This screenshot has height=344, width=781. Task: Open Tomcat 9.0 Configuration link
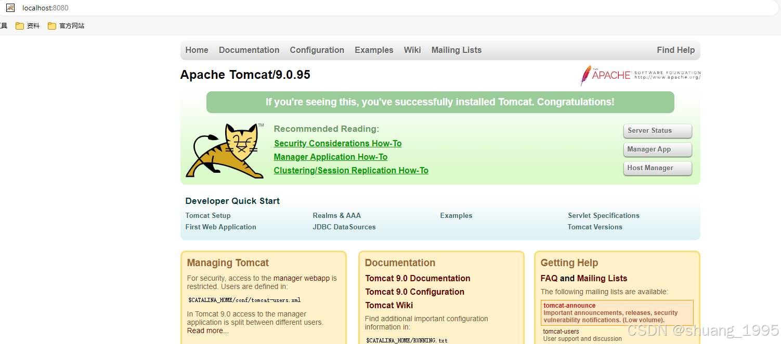pos(415,292)
